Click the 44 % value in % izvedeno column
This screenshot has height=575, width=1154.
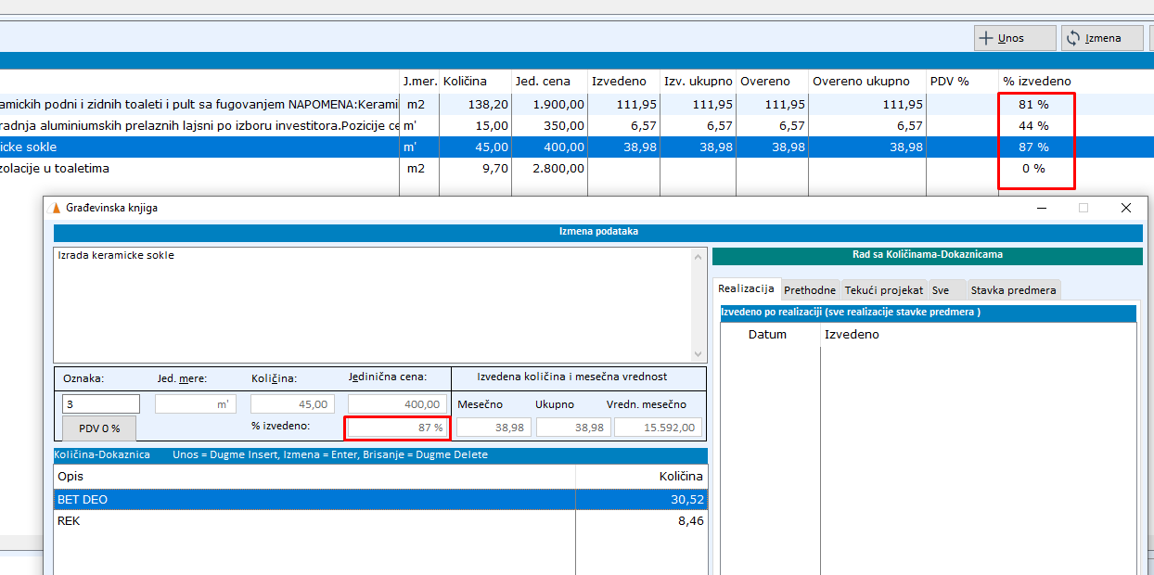pos(1033,125)
